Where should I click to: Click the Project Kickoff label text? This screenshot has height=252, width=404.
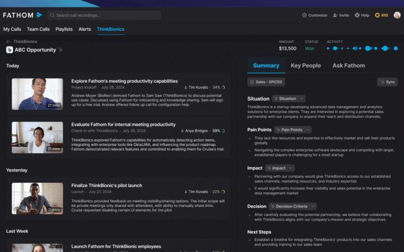(x=84, y=88)
